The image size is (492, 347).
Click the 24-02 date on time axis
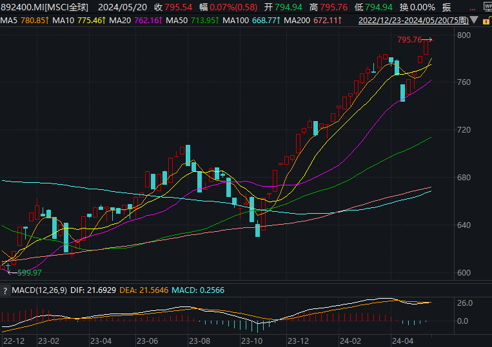tap(348, 341)
